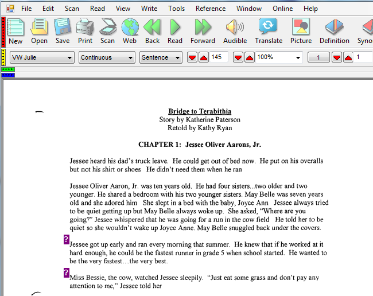Expand the collapsed green toolbar strip
This screenshot has width=373, height=296.
[x=8, y=69]
